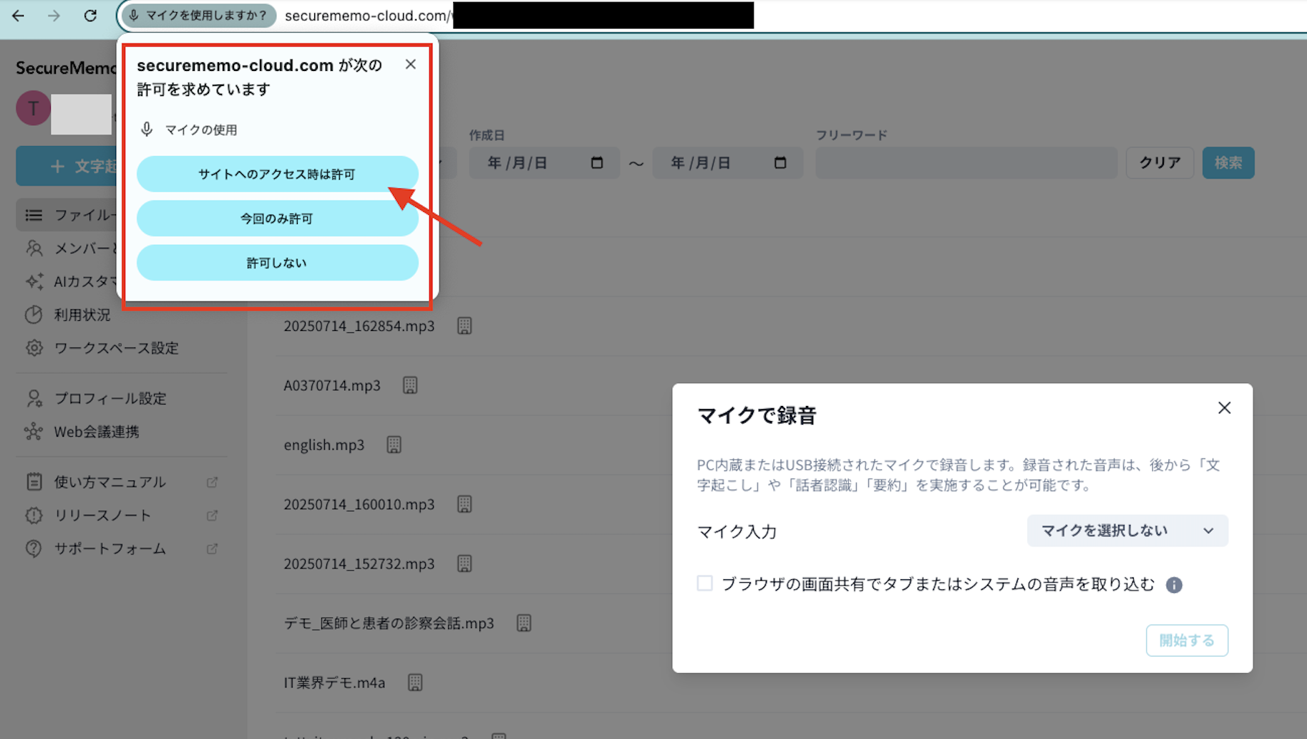The width and height of the screenshot is (1307, 739).
Task: Open 使い方マニュアル external link
Action: 110,482
